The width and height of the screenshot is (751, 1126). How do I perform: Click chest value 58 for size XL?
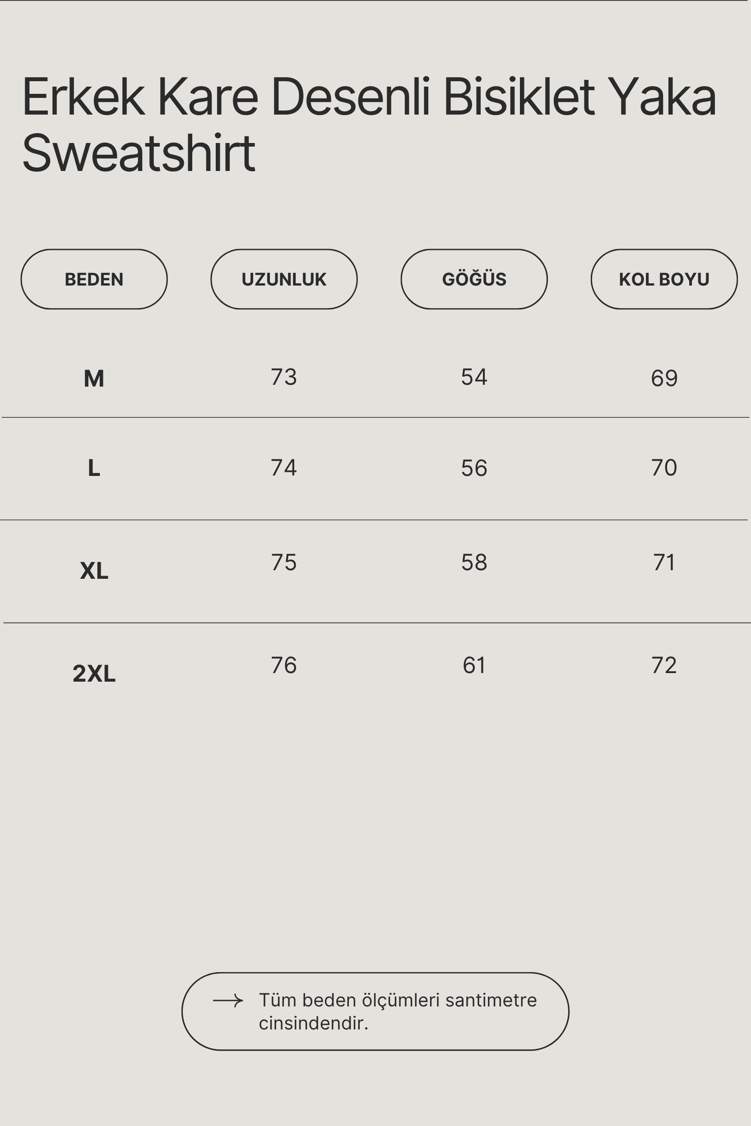tap(474, 562)
